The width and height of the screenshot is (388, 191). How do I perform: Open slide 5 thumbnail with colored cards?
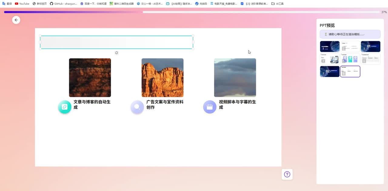pyautogui.click(x=350, y=59)
